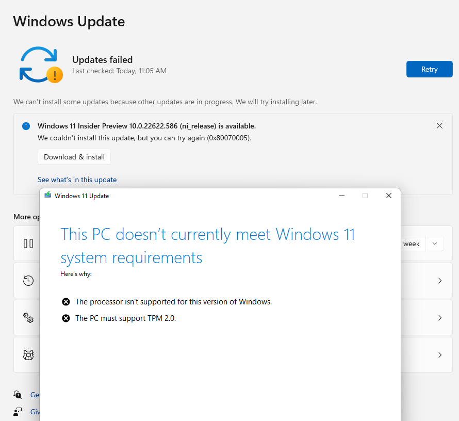Click the "Updates failed" status heading
This screenshot has height=421, width=459.
(x=103, y=60)
